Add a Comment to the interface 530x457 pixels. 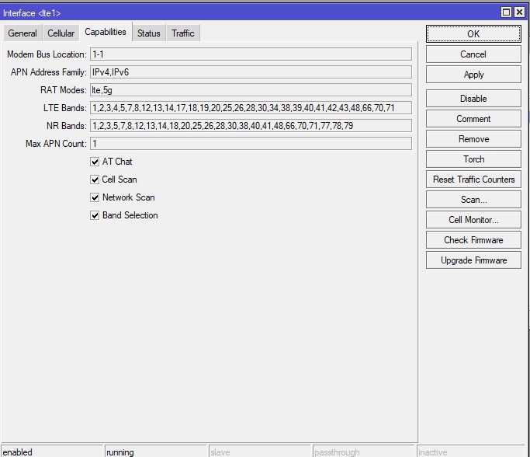pyautogui.click(x=473, y=119)
